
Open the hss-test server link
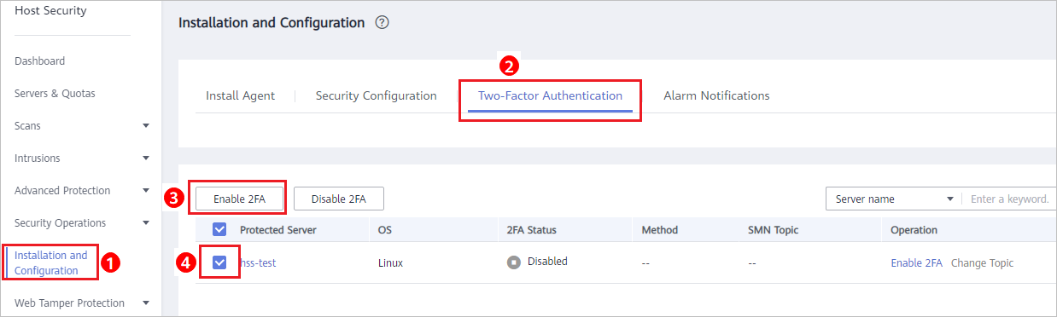257,262
